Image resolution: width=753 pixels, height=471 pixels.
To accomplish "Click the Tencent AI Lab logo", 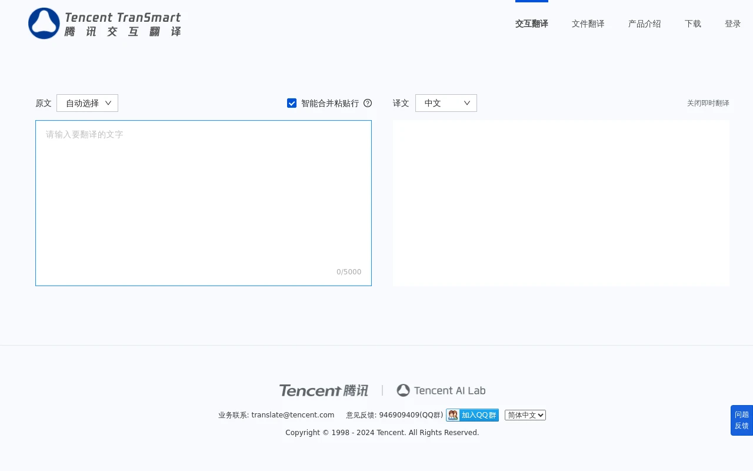I will coord(441,390).
